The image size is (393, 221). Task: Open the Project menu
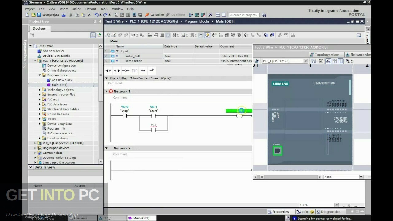click(x=30, y=9)
